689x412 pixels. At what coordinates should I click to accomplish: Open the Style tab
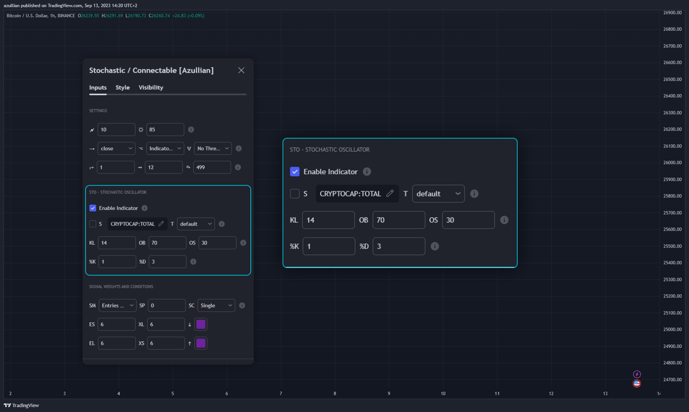click(x=122, y=87)
